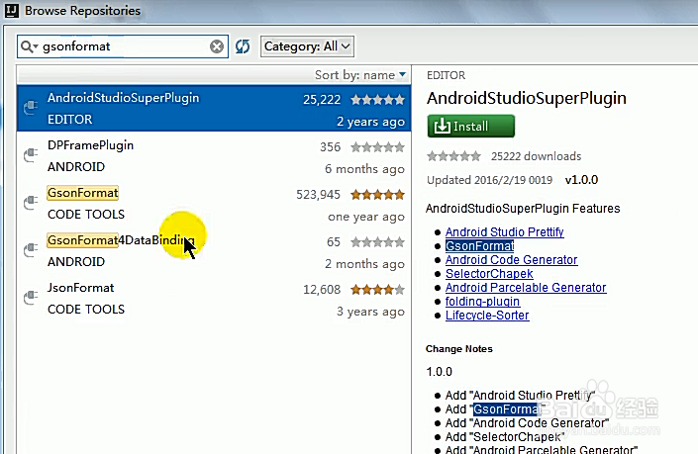Open the Android Code Generator link

[512, 260]
